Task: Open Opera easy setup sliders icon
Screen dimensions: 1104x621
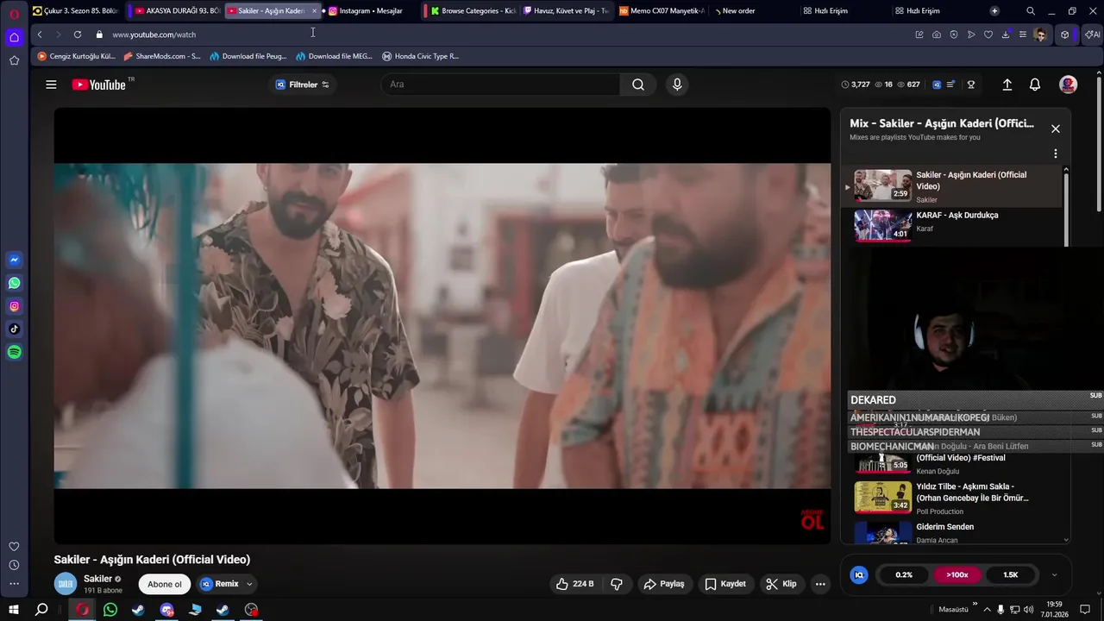Action: 1023,34
